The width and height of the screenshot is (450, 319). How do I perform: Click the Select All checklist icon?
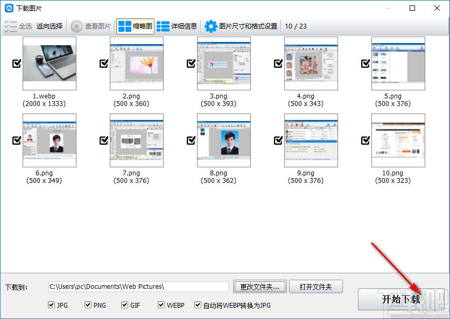(x=10, y=26)
